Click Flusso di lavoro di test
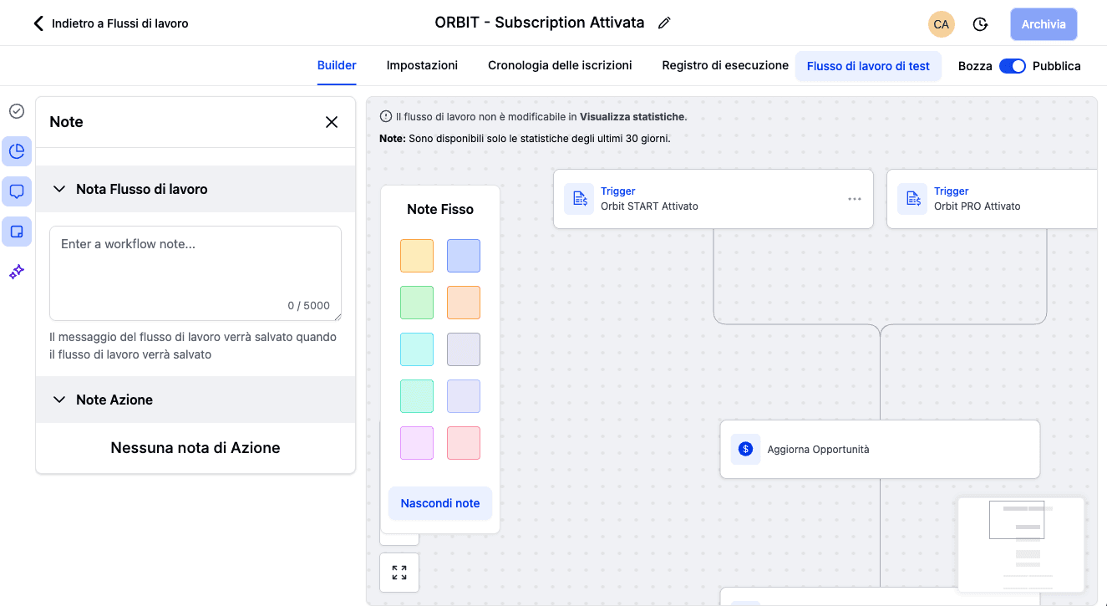This screenshot has width=1107, height=606. click(868, 66)
